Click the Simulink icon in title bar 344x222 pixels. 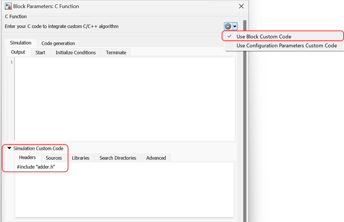pyautogui.click(x=8, y=6)
